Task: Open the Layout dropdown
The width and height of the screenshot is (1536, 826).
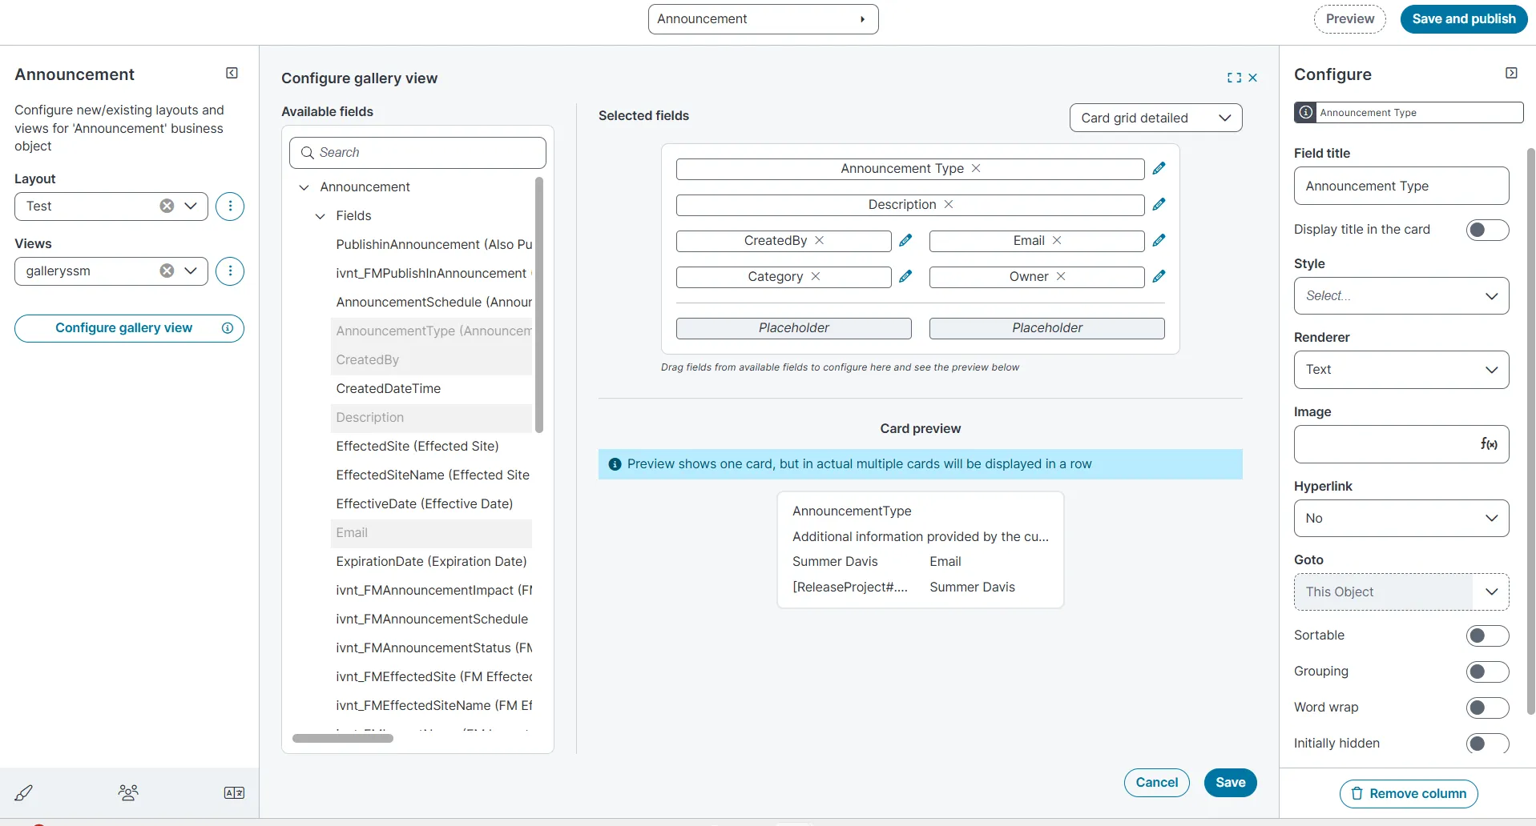Action: click(191, 206)
